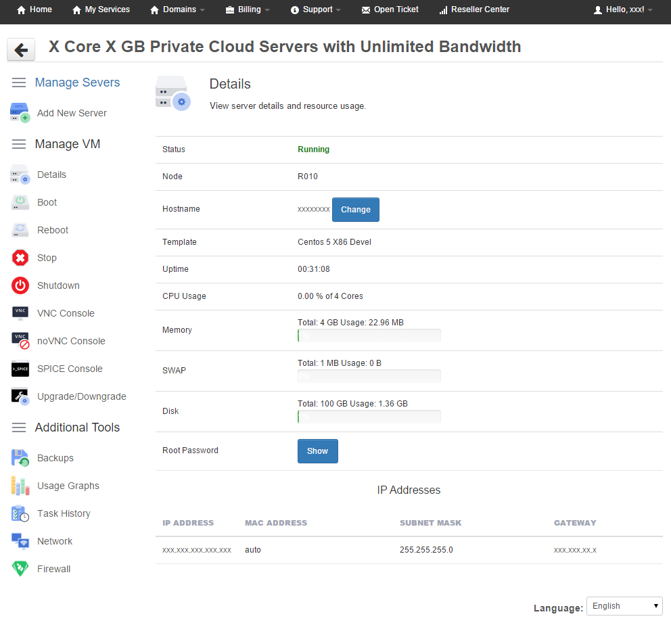Screen dimensions: 671x625
Task: Open the Language dropdown
Action: tap(624, 606)
